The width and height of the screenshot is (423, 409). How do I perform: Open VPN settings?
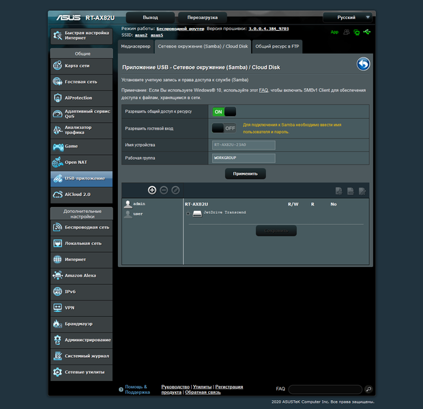(81, 308)
